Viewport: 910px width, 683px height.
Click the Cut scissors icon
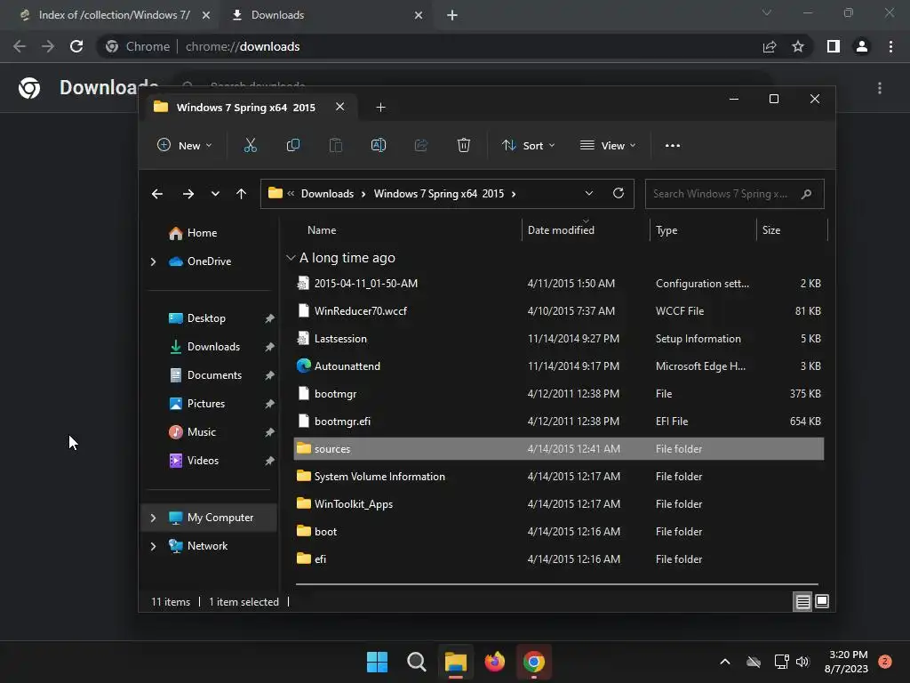tap(250, 145)
